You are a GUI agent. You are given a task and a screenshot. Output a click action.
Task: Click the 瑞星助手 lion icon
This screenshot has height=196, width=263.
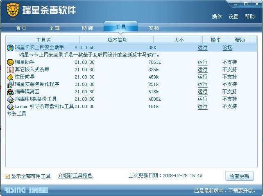(x=10, y=62)
